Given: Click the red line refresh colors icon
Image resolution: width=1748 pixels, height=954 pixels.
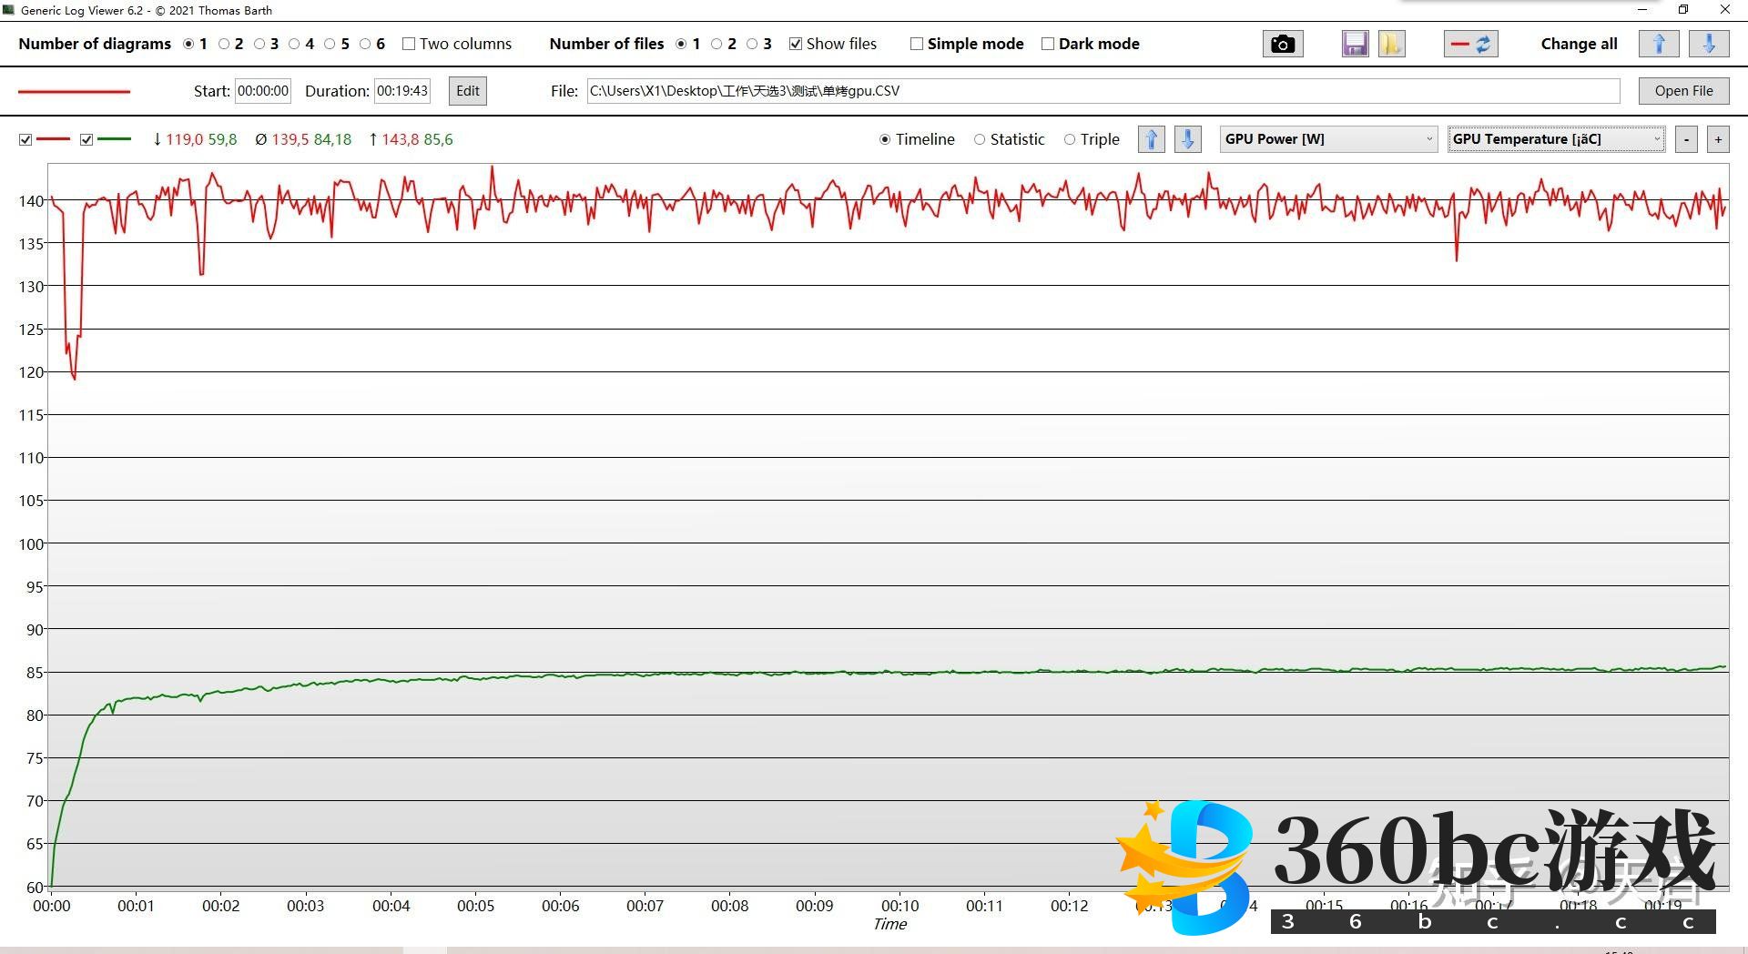Looking at the screenshot, I should tap(1470, 44).
